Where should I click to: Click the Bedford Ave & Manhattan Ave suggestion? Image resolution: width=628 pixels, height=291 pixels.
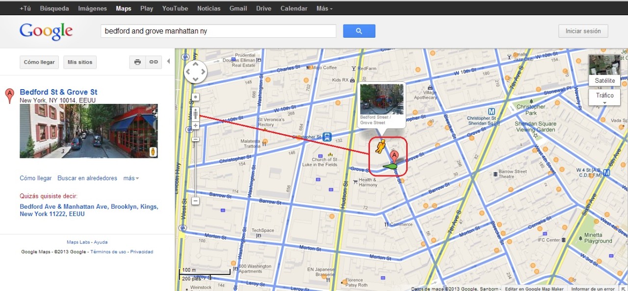click(x=89, y=210)
